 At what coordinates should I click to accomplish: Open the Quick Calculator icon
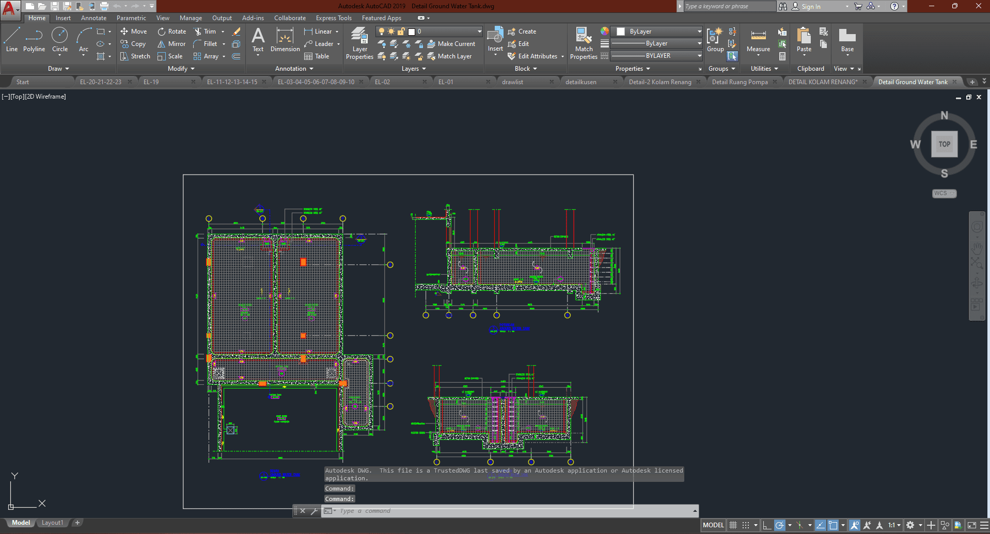(782, 56)
